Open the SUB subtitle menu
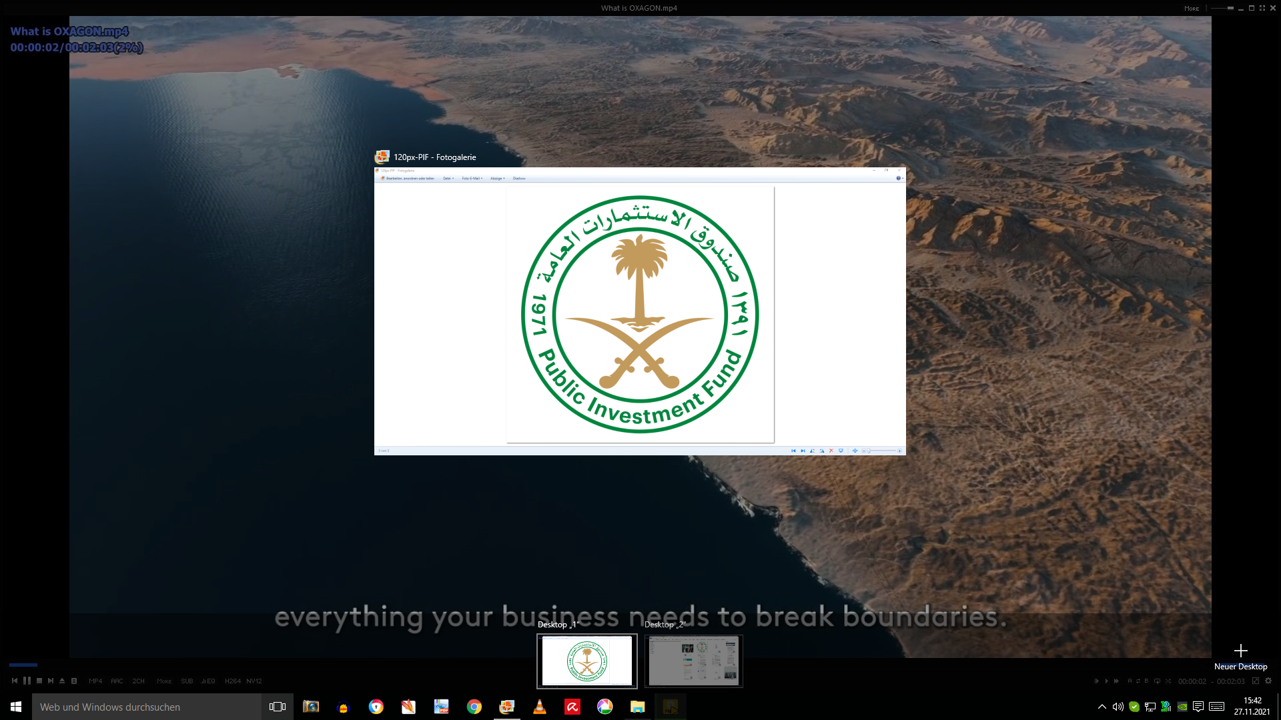This screenshot has height=720, width=1281. pos(187,681)
